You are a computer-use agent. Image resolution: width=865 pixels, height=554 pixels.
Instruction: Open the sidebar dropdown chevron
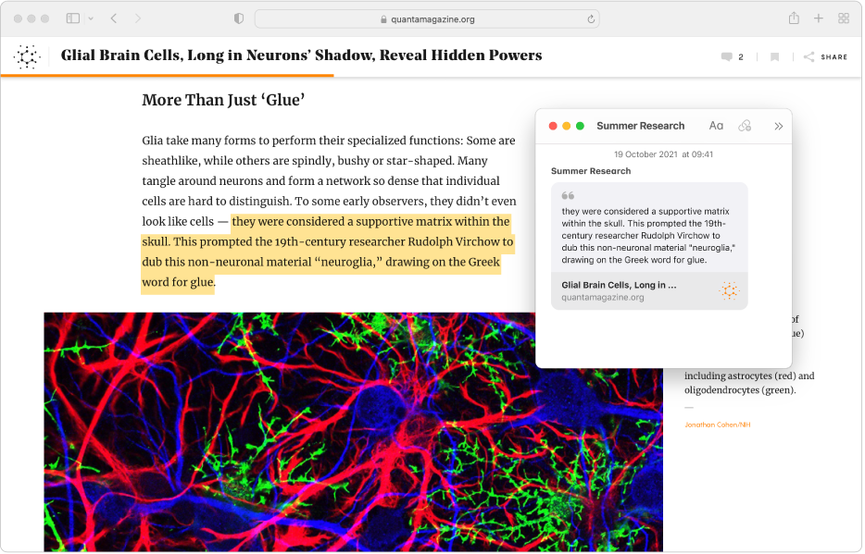pyautogui.click(x=91, y=18)
